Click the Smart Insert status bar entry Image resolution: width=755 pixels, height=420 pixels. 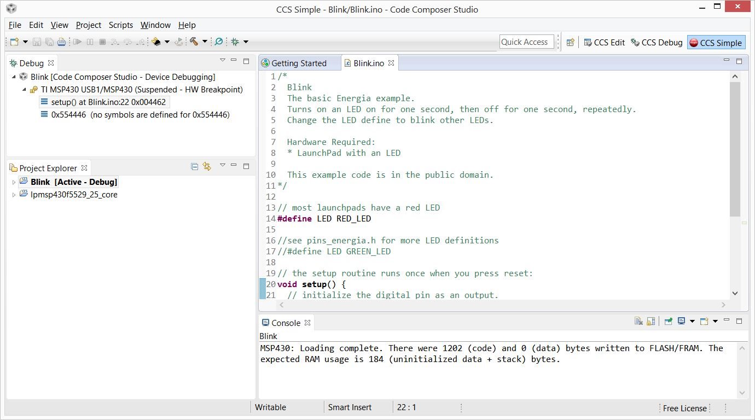[350, 407]
